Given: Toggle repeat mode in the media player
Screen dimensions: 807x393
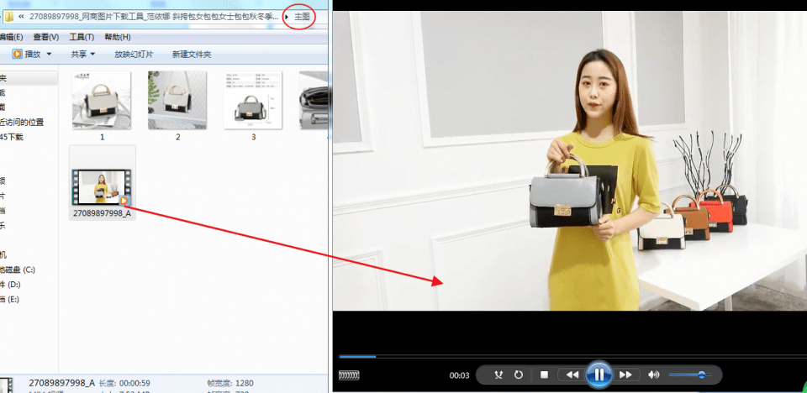Looking at the screenshot, I should click(519, 375).
